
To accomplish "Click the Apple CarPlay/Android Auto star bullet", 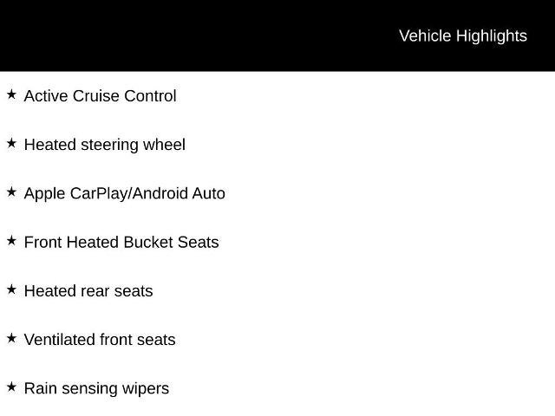I will pos(11,192).
